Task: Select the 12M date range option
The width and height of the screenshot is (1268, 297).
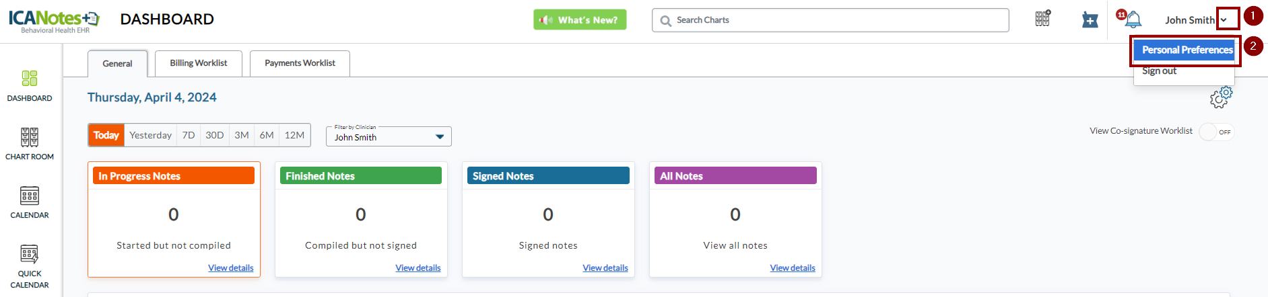Action: tap(294, 135)
